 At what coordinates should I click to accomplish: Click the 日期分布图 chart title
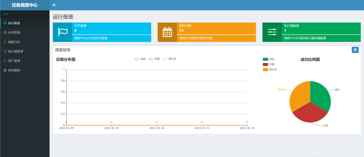(x=66, y=59)
